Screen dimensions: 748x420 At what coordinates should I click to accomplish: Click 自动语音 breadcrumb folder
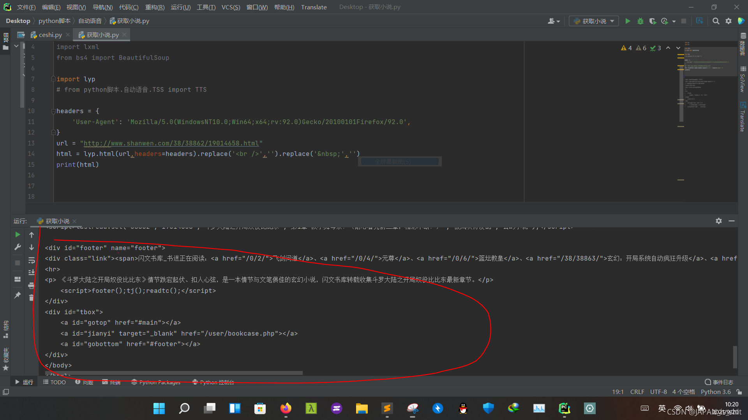90,21
